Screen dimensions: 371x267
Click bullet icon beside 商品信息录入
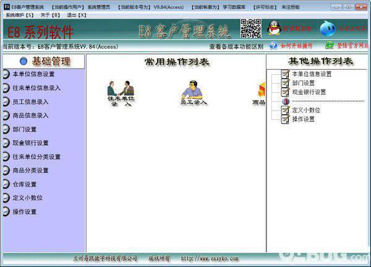click(6, 116)
